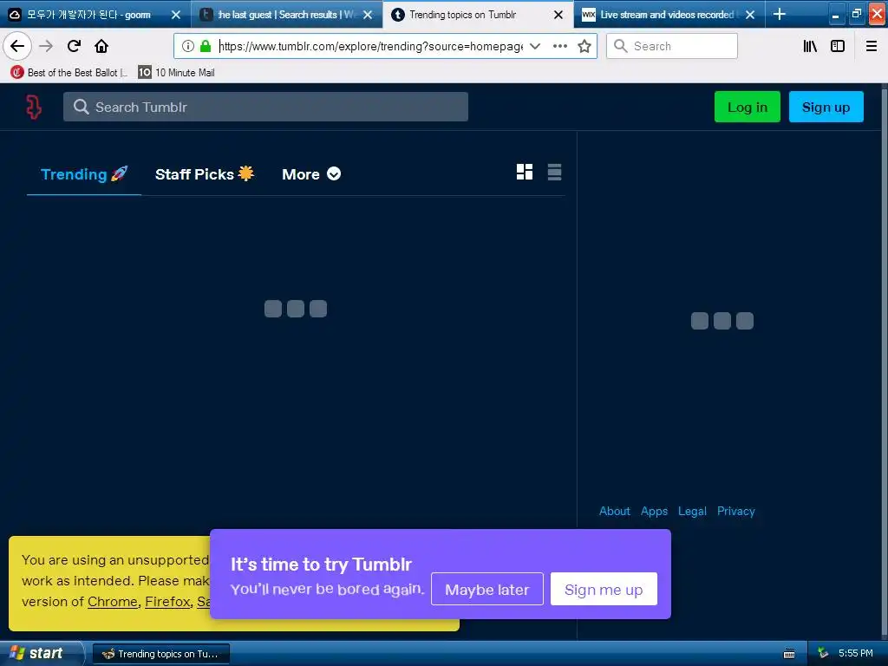Open the Firefox hamburger menu
Screen dimensions: 888x666
(x=872, y=46)
